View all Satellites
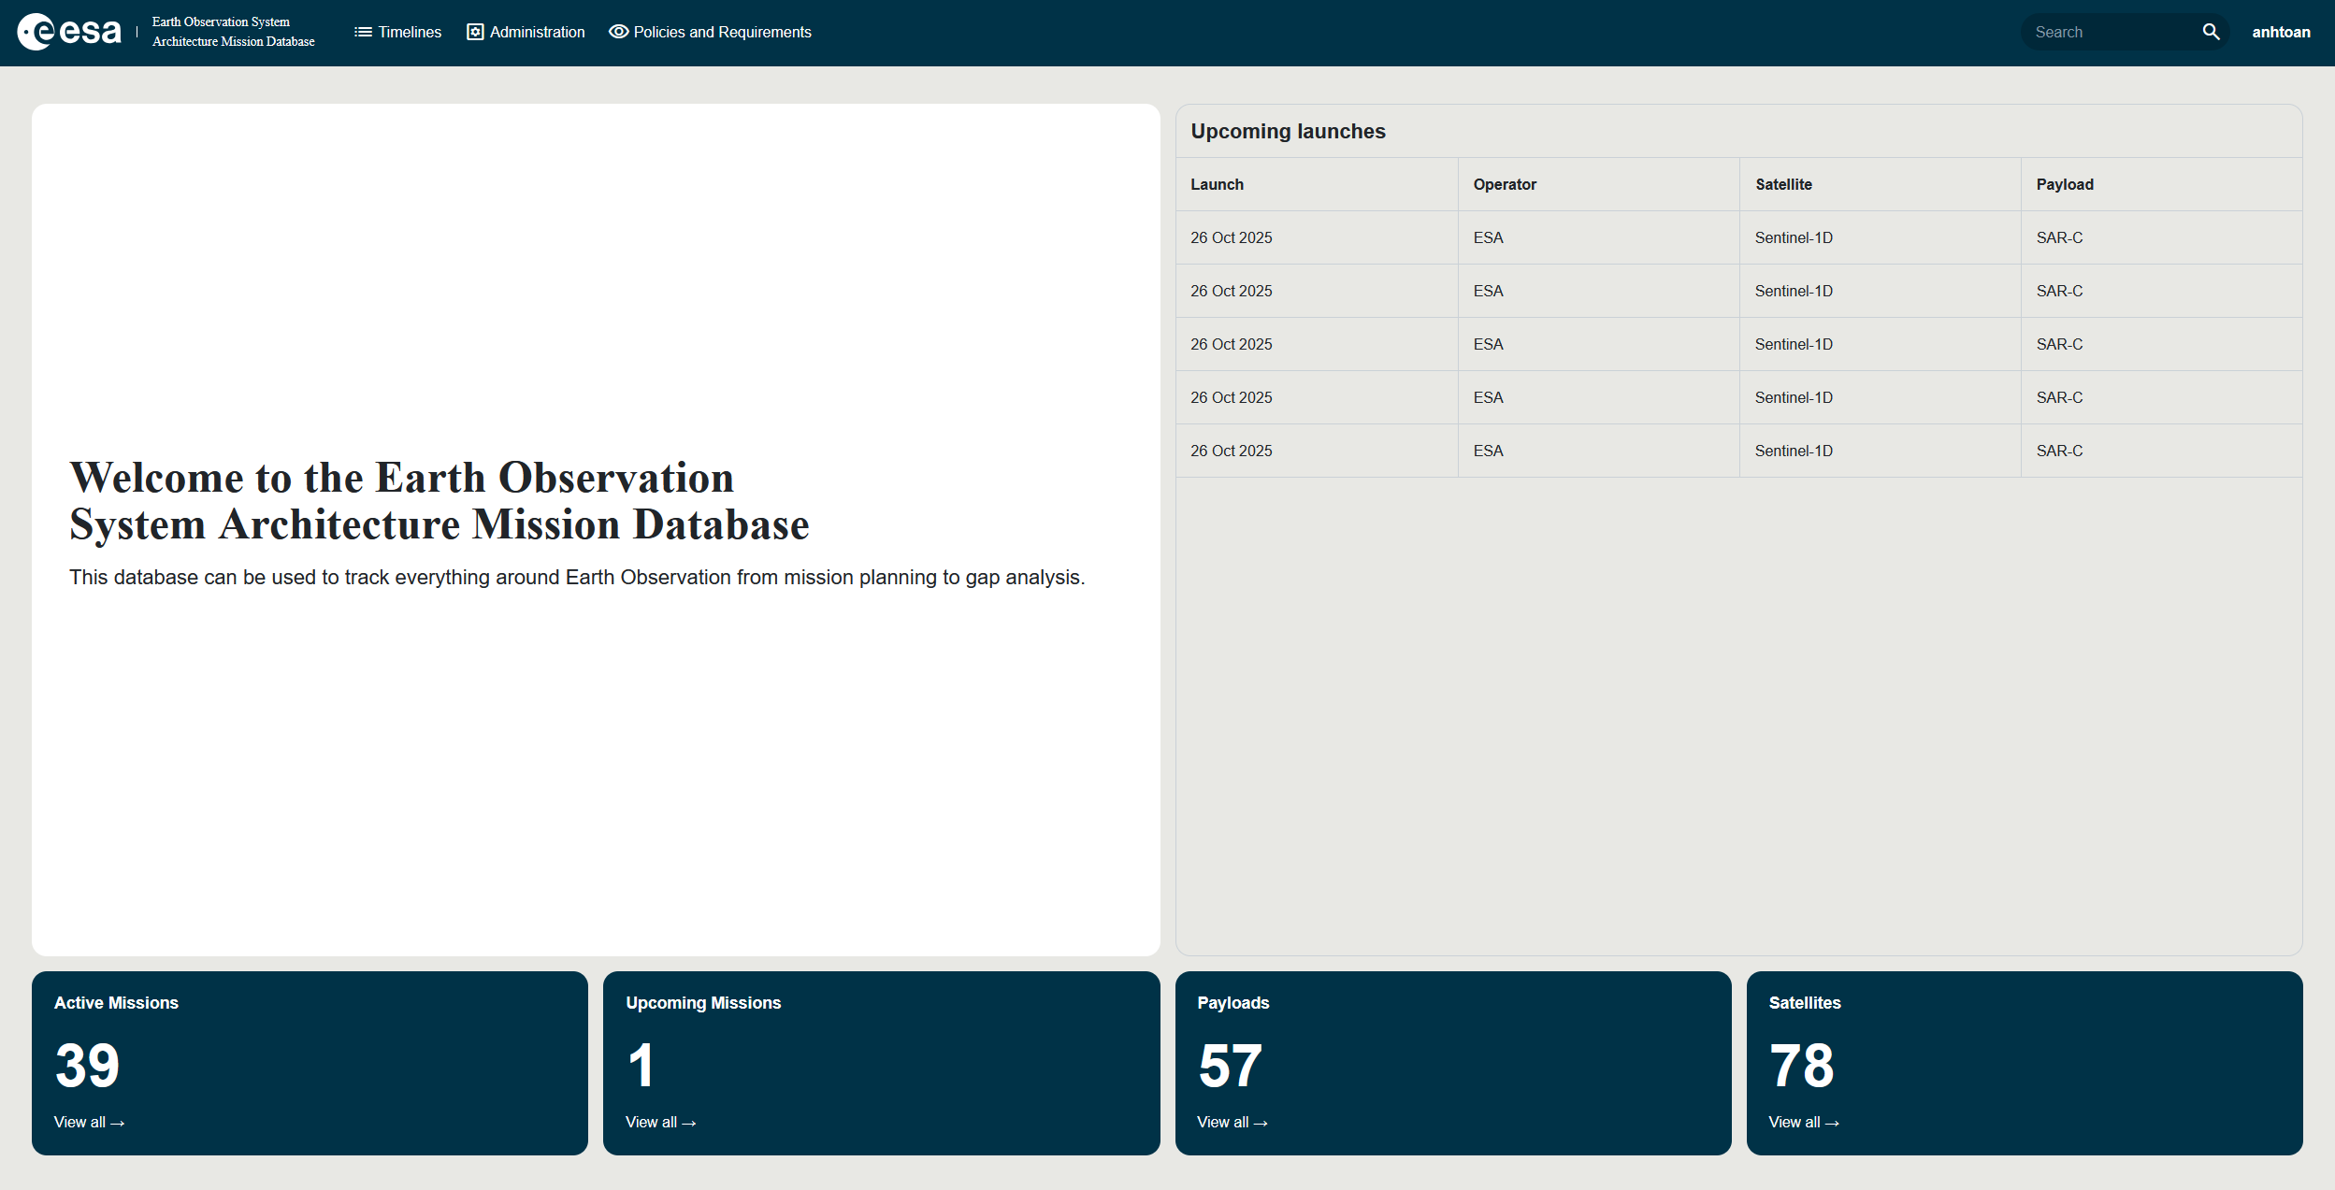This screenshot has height=1190, width=2335. coord(1803,1122)
